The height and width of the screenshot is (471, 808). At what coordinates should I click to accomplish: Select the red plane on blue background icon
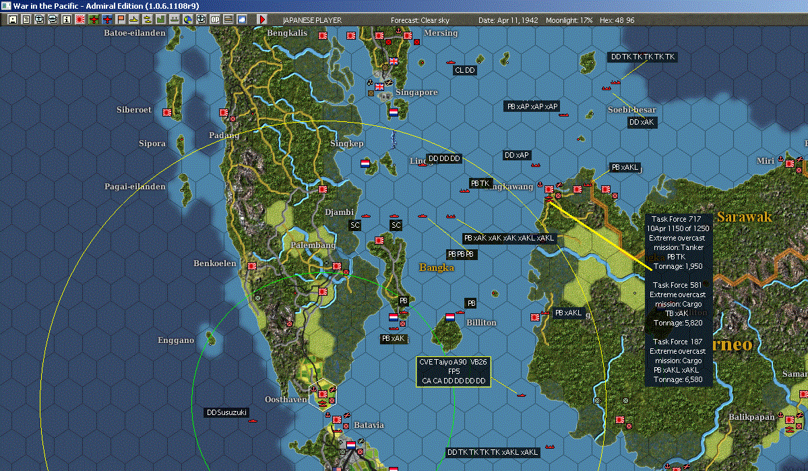point(106,20)
